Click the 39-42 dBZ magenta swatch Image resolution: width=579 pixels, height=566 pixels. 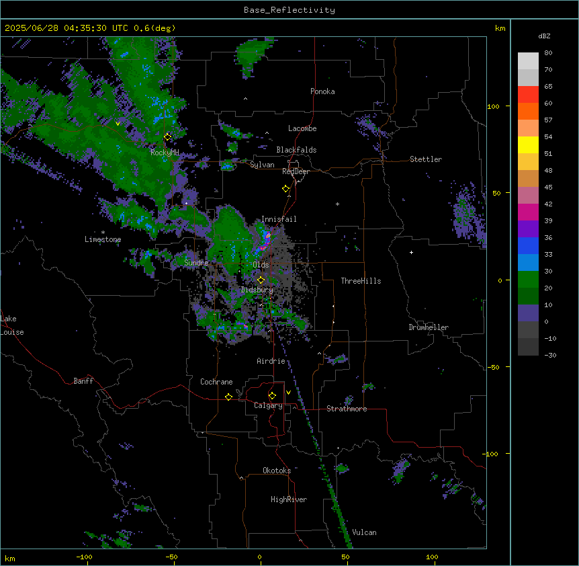(x=528, y=212)
